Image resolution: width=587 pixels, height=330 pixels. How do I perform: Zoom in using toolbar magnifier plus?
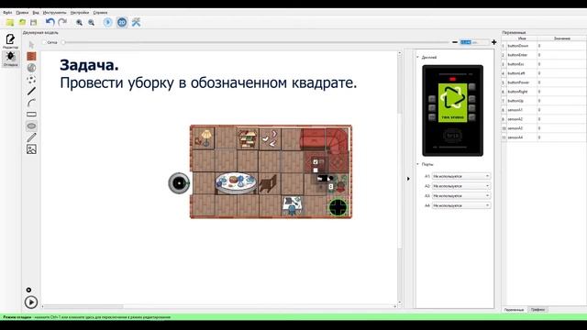(79, 23)
